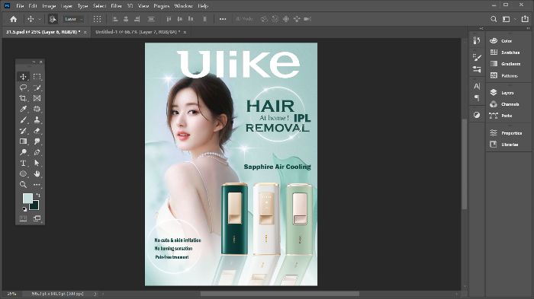Open the Filter menu
Viewport: 534px width, 299px height.
[x=116, y=6]
